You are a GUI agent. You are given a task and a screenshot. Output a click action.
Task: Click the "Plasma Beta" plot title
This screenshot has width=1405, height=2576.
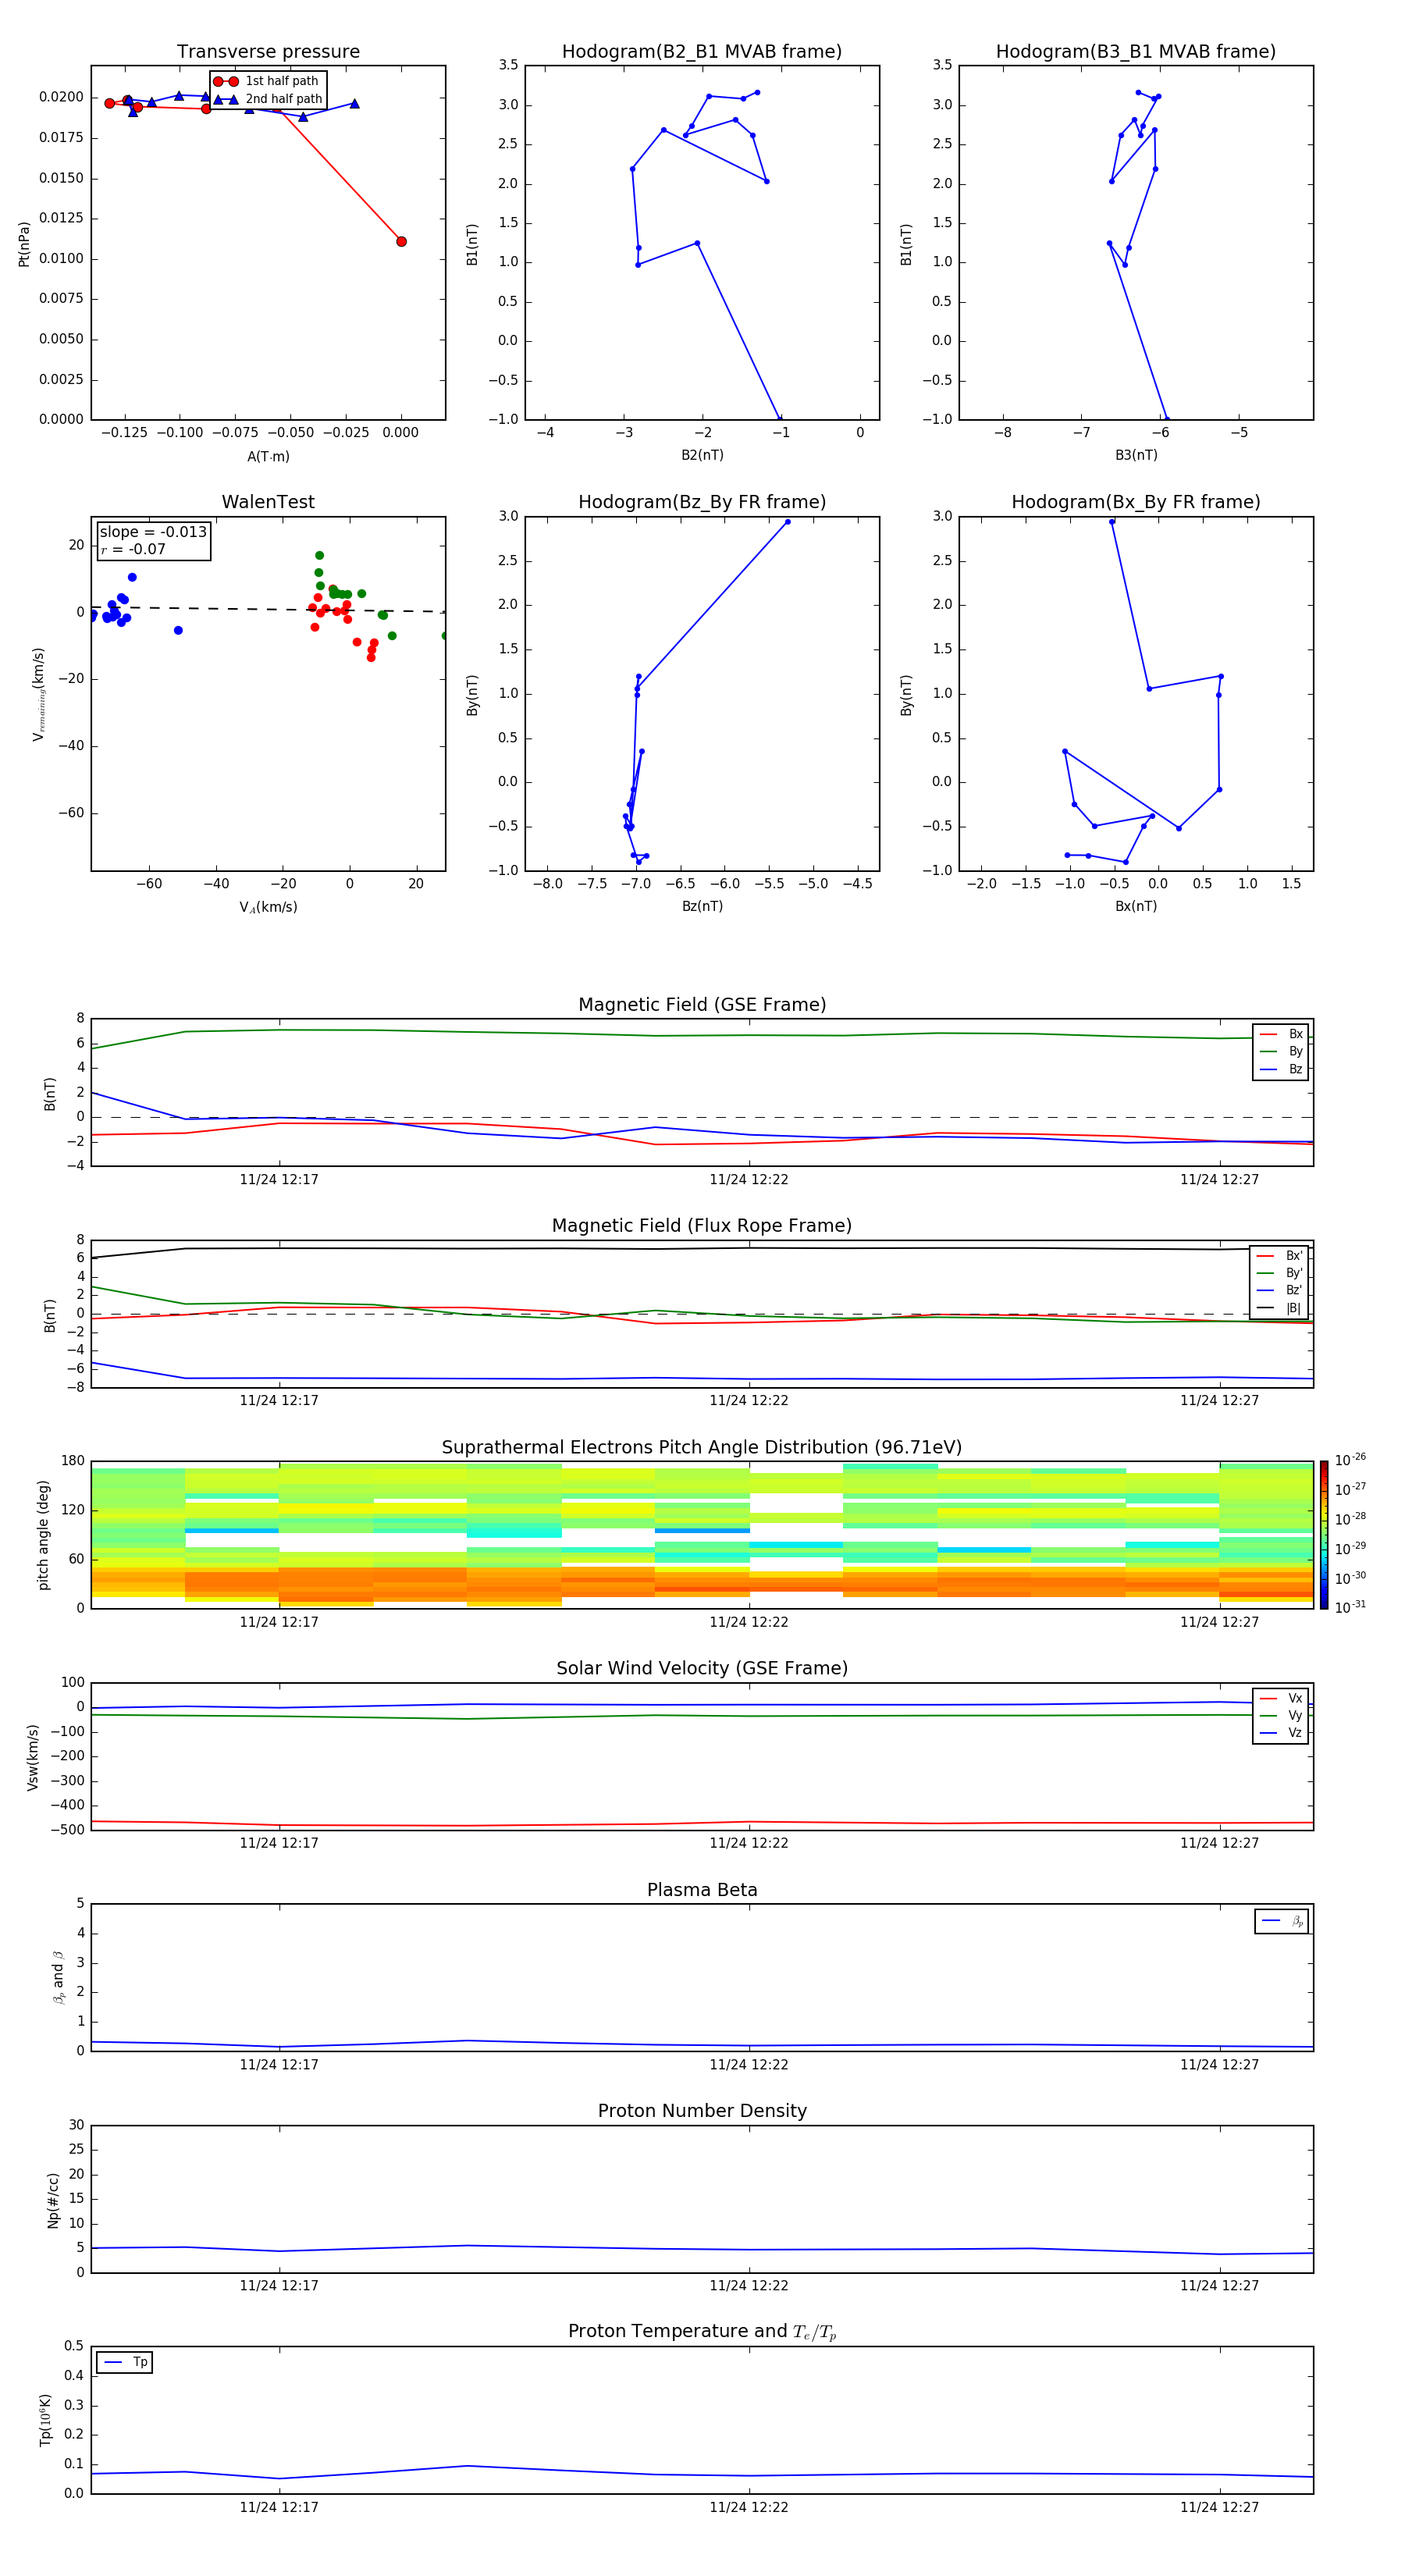pos(702,1891)
